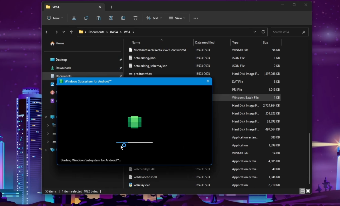Pin Downloads with its pin icon
Screen dimensions: 340x206
pos(120,68)
